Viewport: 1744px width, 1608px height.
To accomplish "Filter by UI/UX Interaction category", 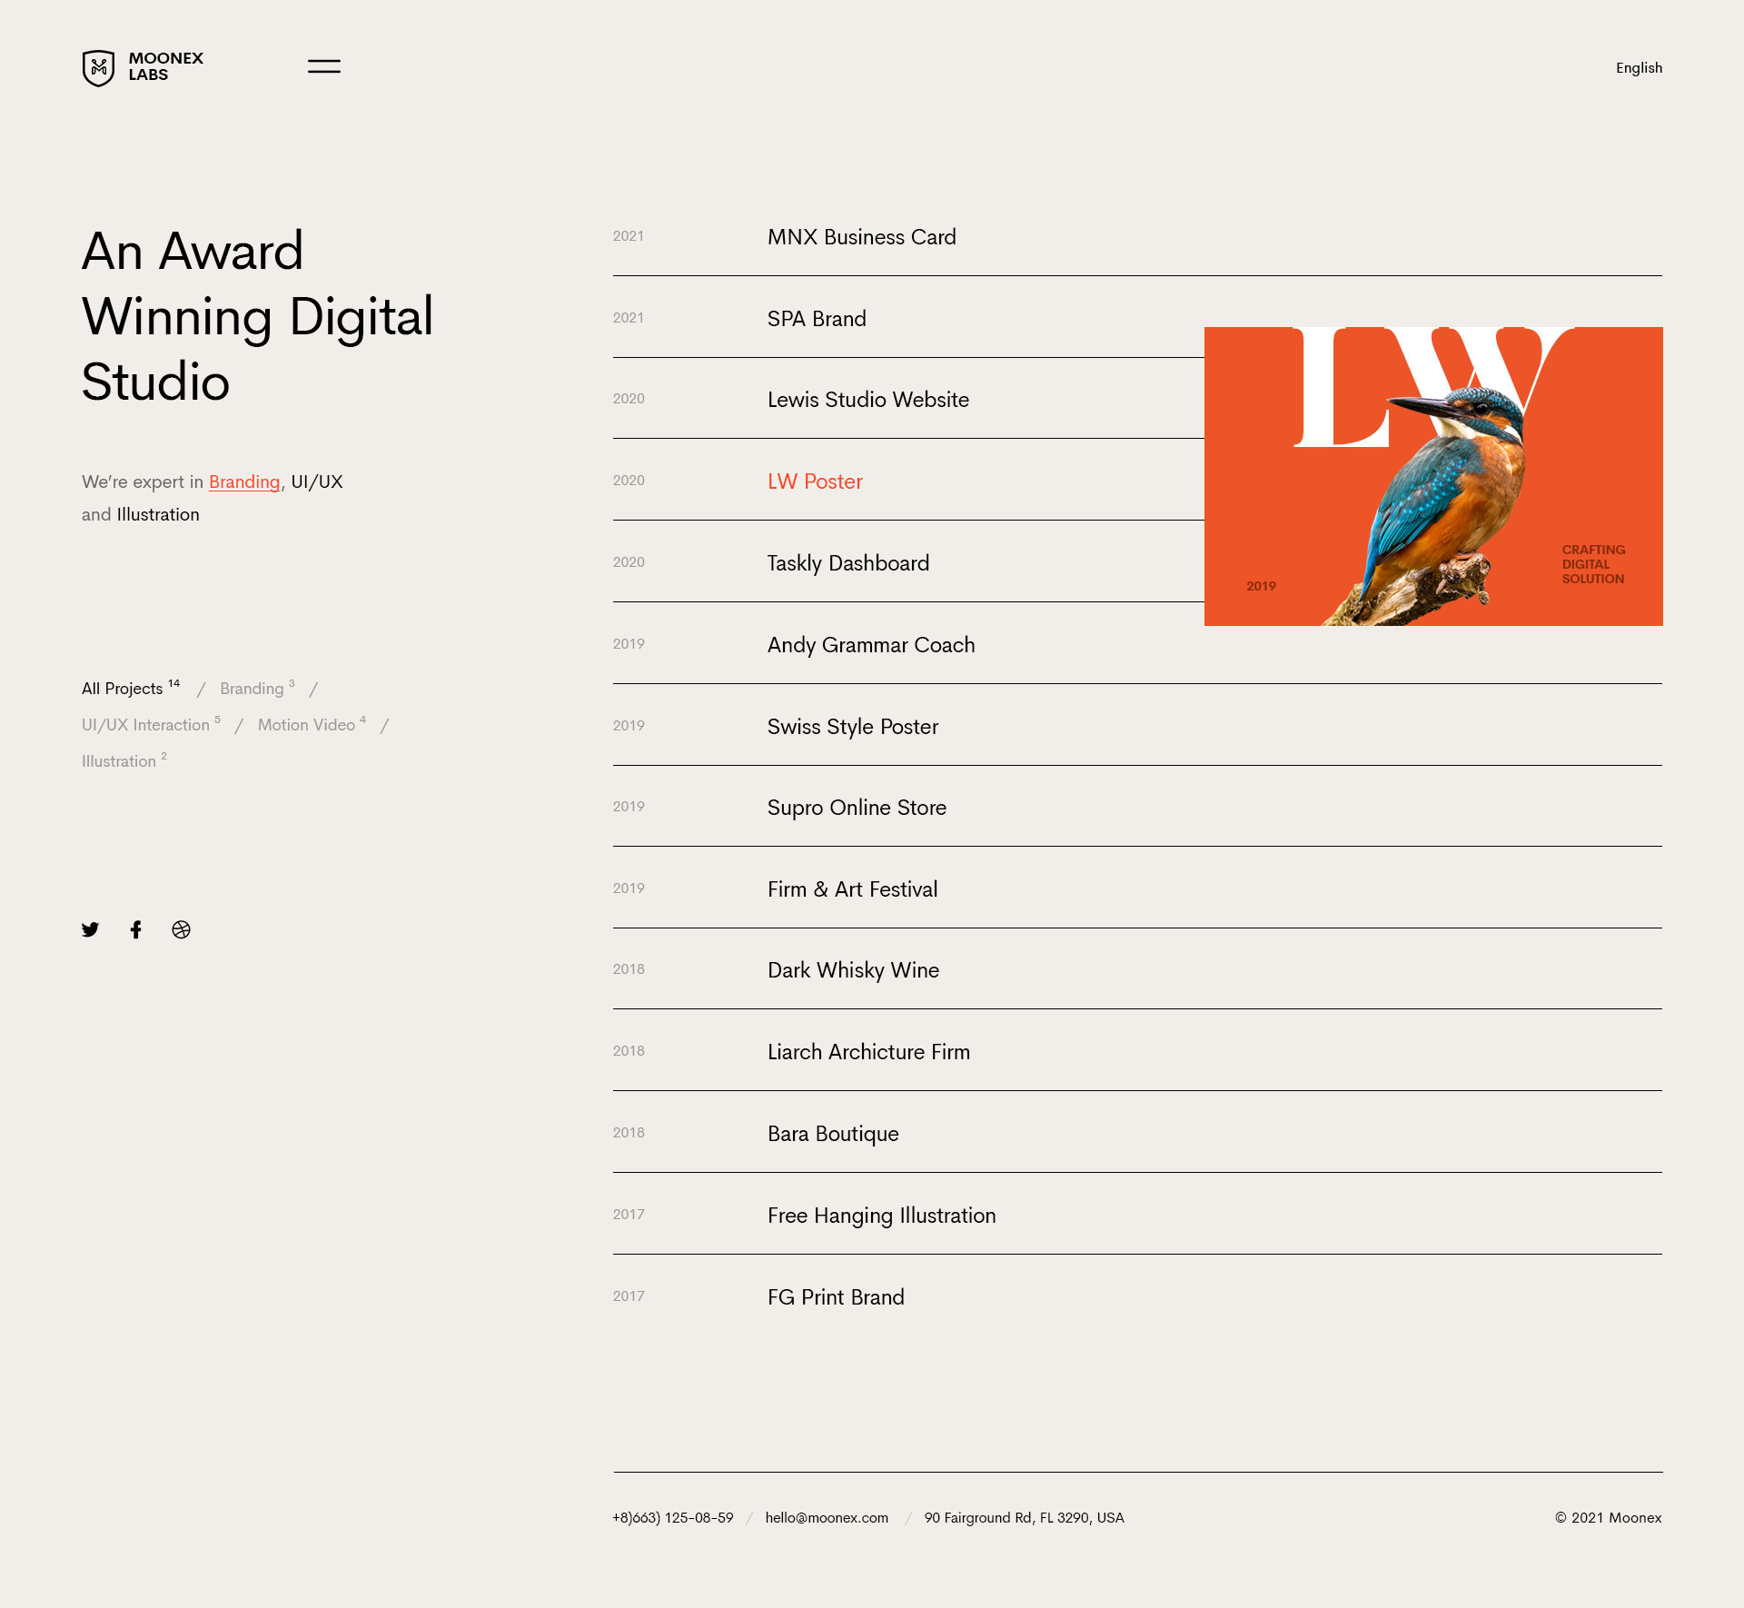I will [x=145, y=725].
